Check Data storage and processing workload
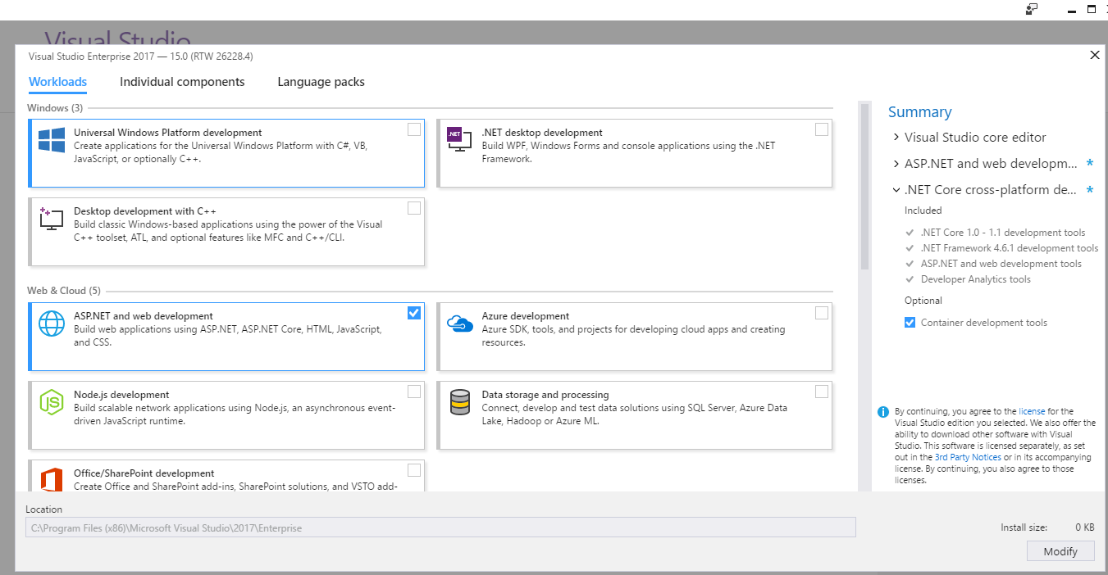 [822, 392]
